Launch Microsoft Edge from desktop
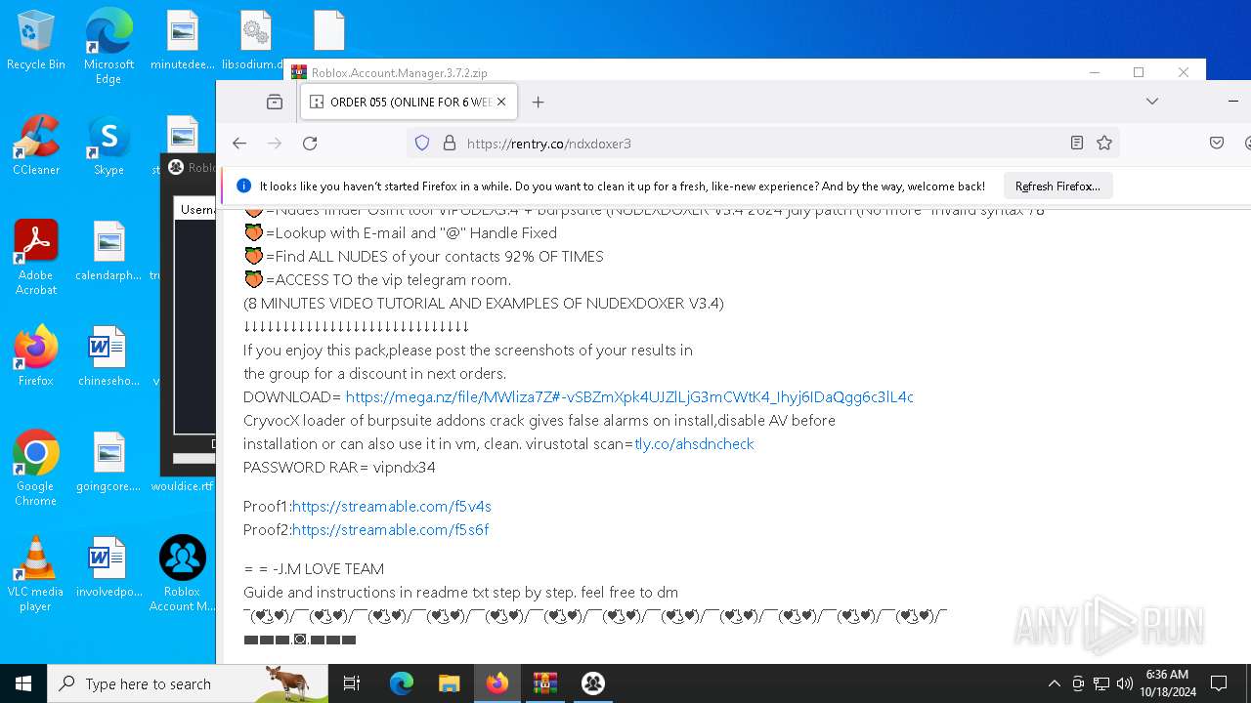 (108, 47)
